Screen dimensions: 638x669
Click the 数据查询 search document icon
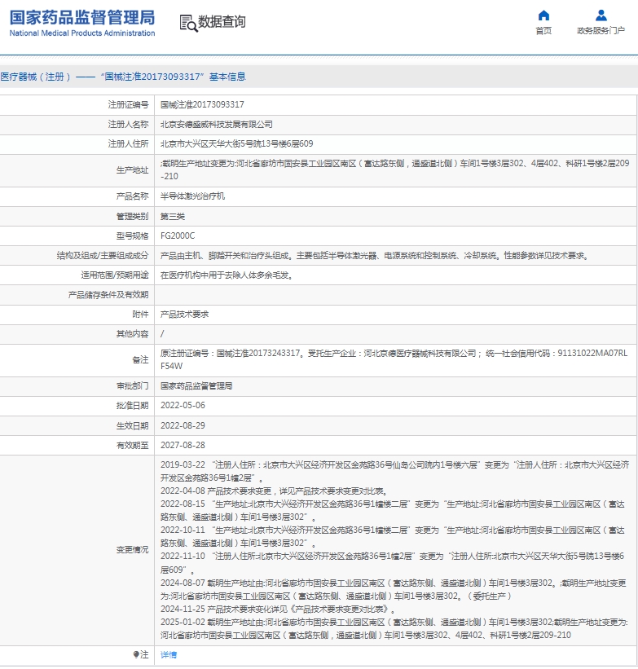(x=188, y=23)
